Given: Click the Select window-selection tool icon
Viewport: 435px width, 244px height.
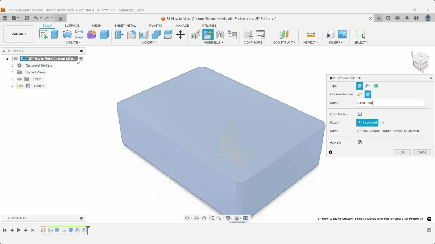Looking at the screenshot, I should (x=361, y=34).
